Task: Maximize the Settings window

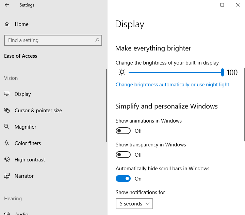Action: coord(222,5)
